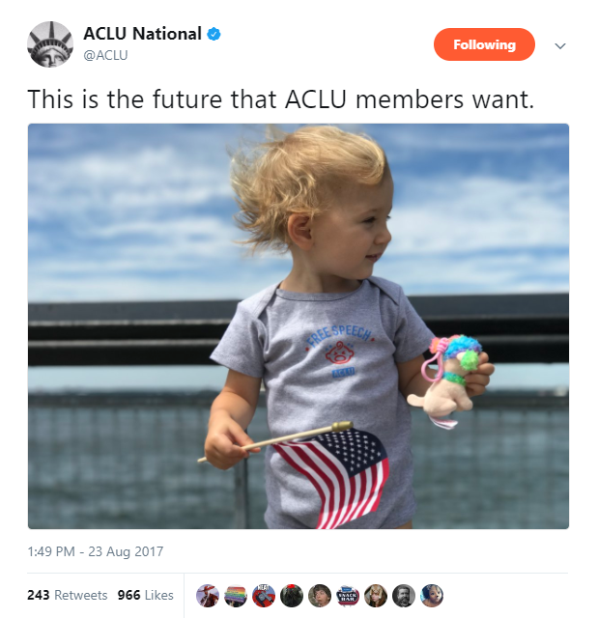
Task: Open the last liker avatar with blue background
Action: [x=432, y=596]
